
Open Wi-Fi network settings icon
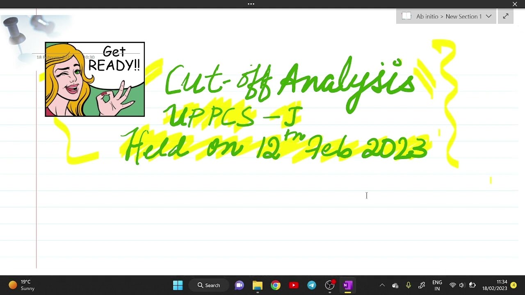tap(453, 285)
